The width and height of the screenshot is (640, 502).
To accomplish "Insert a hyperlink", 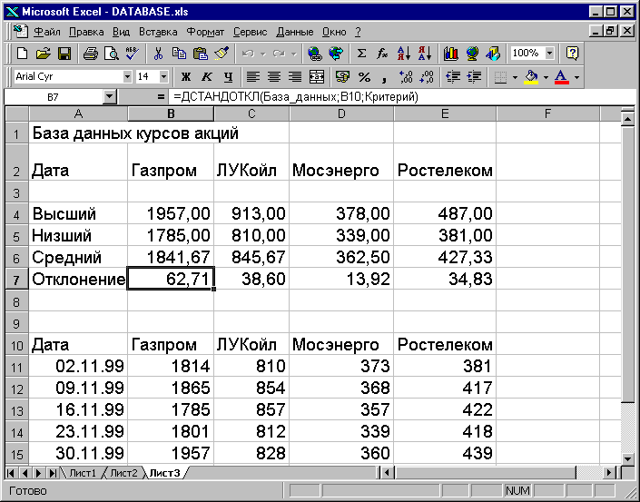I will click(315, 54).
